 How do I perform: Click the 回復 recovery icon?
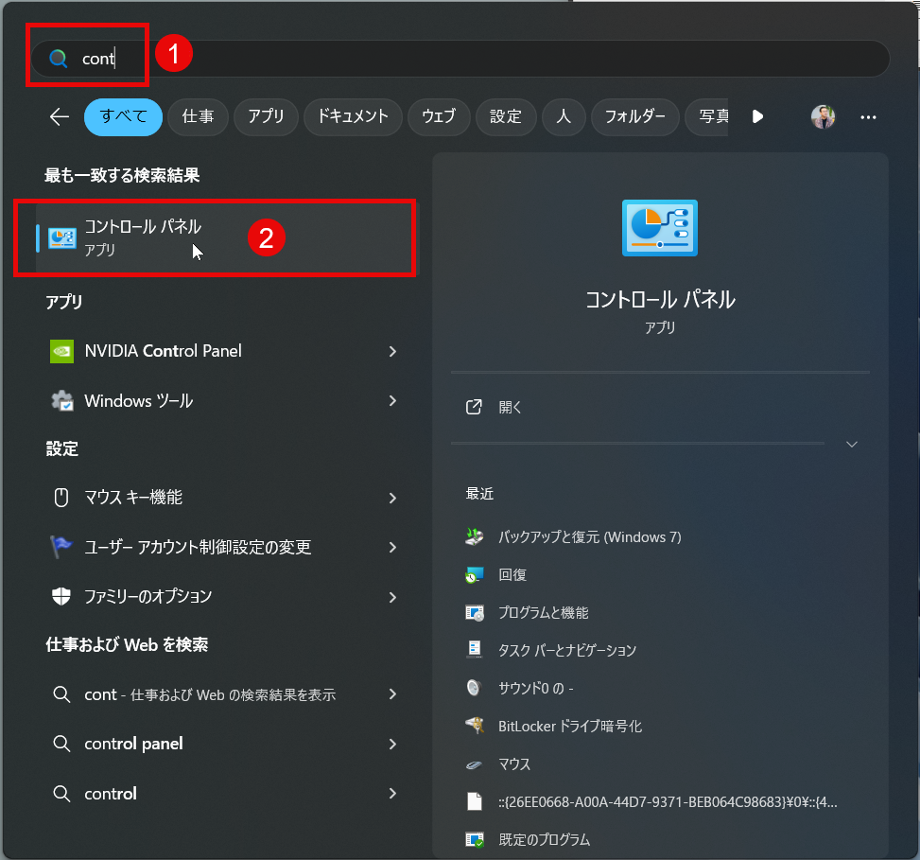pos(474,574)
